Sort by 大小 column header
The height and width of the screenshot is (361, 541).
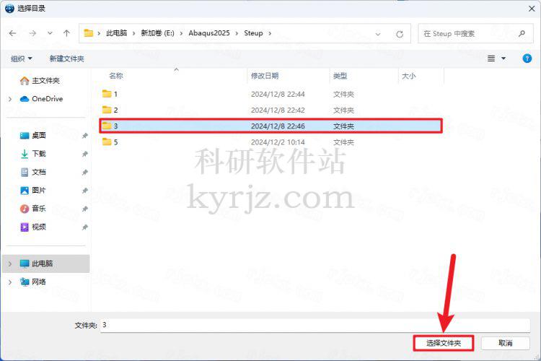(x=409, y=76)
